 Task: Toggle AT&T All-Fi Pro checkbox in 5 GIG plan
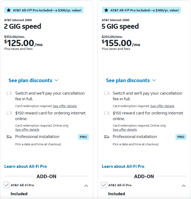pyautogui.click(x=104, y=185)
